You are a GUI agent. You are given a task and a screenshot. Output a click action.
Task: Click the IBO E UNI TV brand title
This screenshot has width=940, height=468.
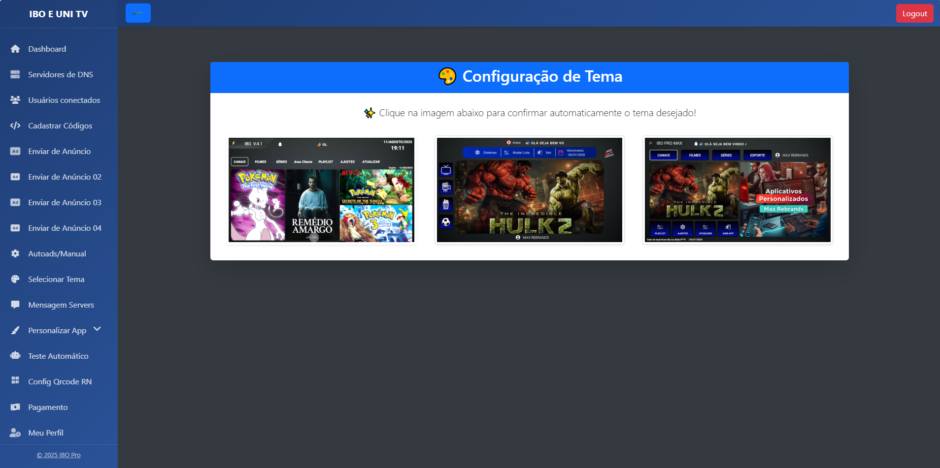pyautogui.click(x=59, y=14)
